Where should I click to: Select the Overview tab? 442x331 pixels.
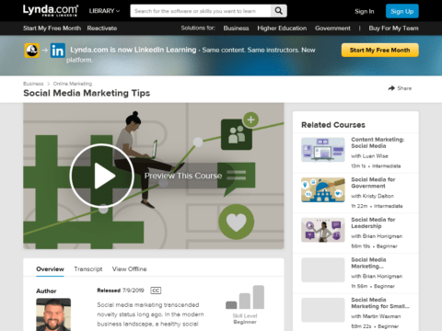[x=50, y=269]
